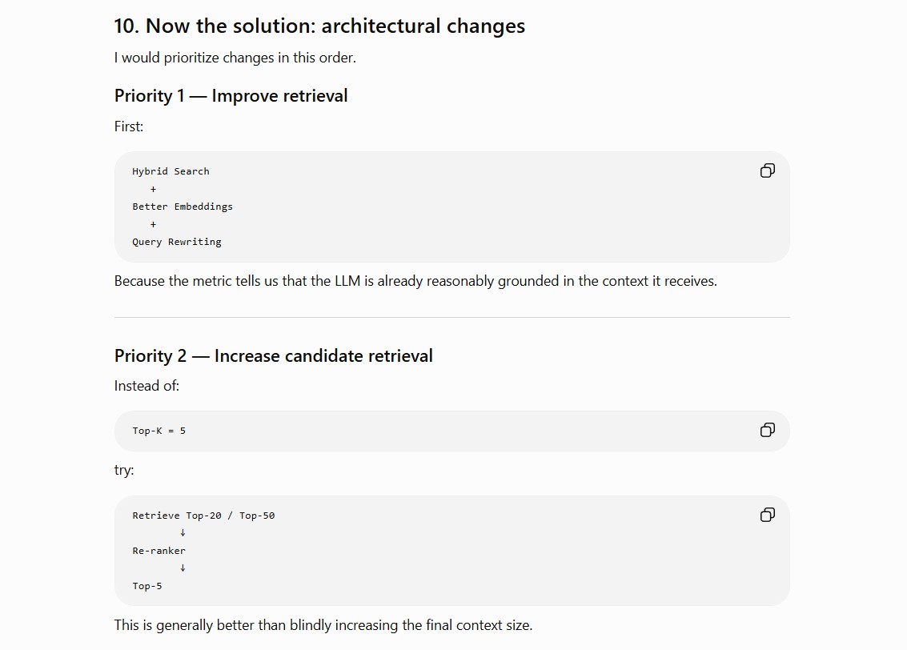Click the 'First:' label text
The height and width of the screenshot is (650, 907).
coord(128,126)
